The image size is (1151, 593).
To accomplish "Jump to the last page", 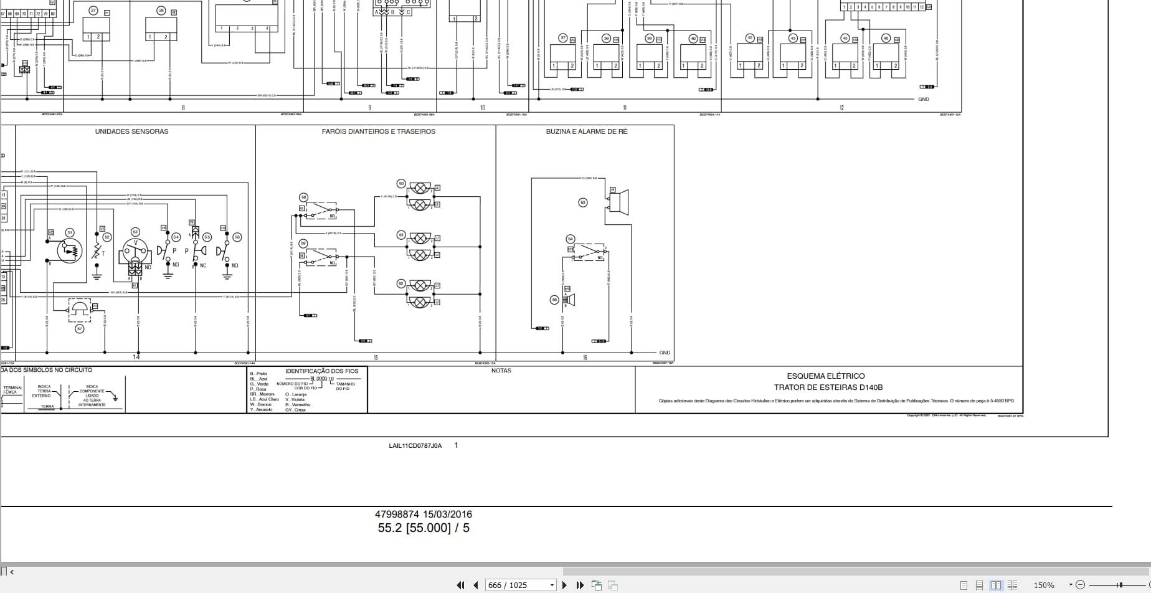I will click(x=580, y=585).
